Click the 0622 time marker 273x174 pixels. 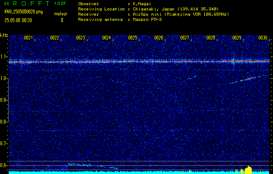(55, 38)
